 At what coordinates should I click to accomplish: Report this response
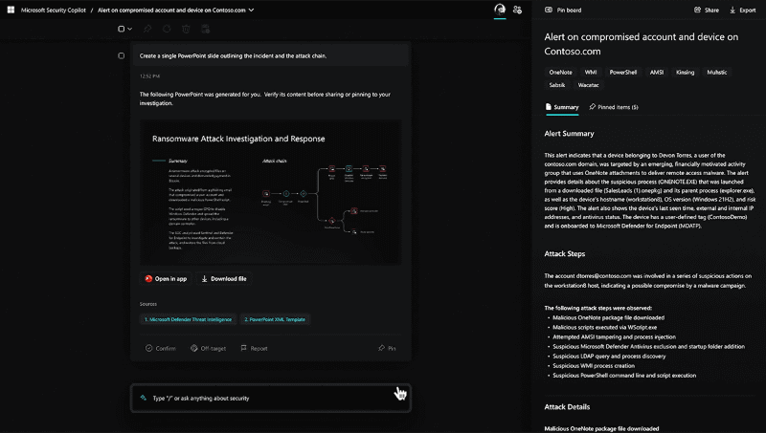pyautogui.click(x=253, y=348)
